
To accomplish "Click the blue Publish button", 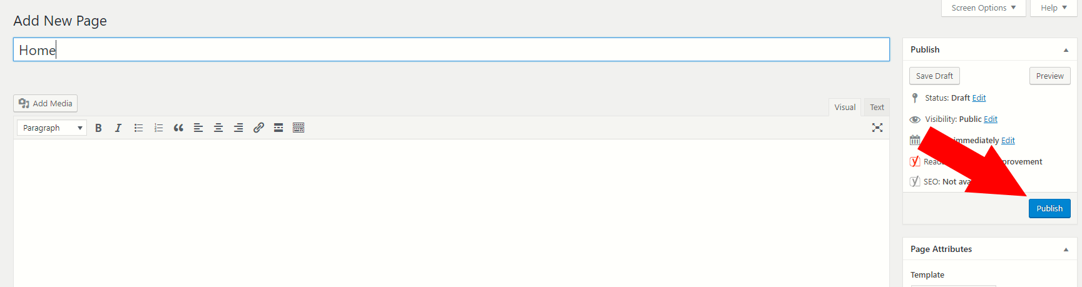I will (x=1049, y=208).
